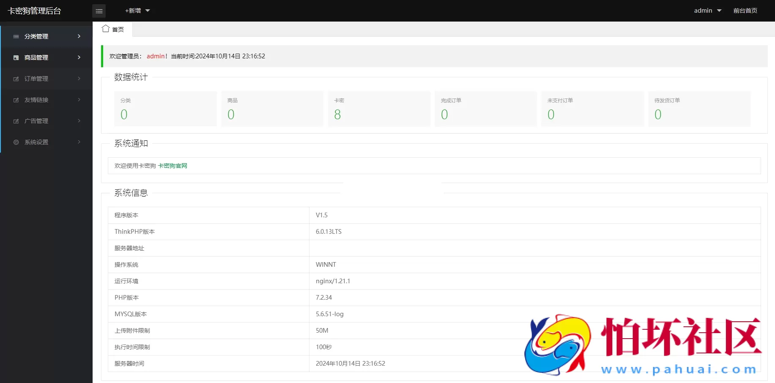775x383 pixels.
Task: Click the 系统设置 gear icon
Action: click(16, 142)
